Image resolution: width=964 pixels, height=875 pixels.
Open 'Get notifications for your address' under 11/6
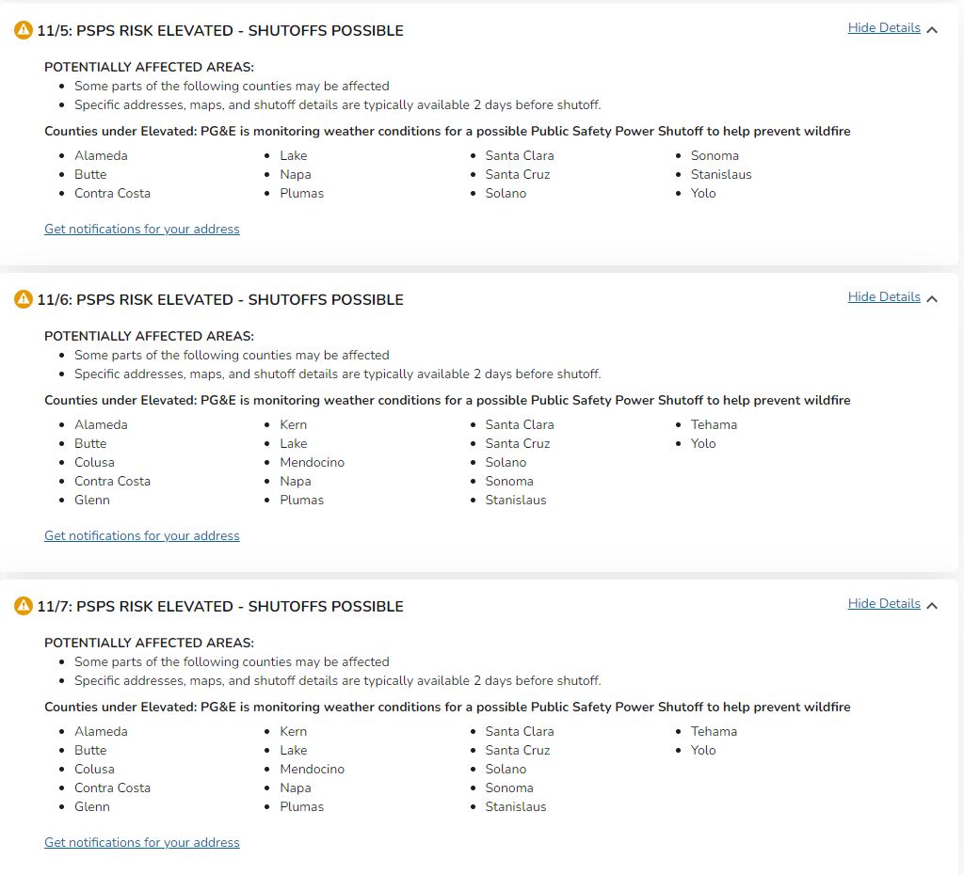click(x=142, y=535)
